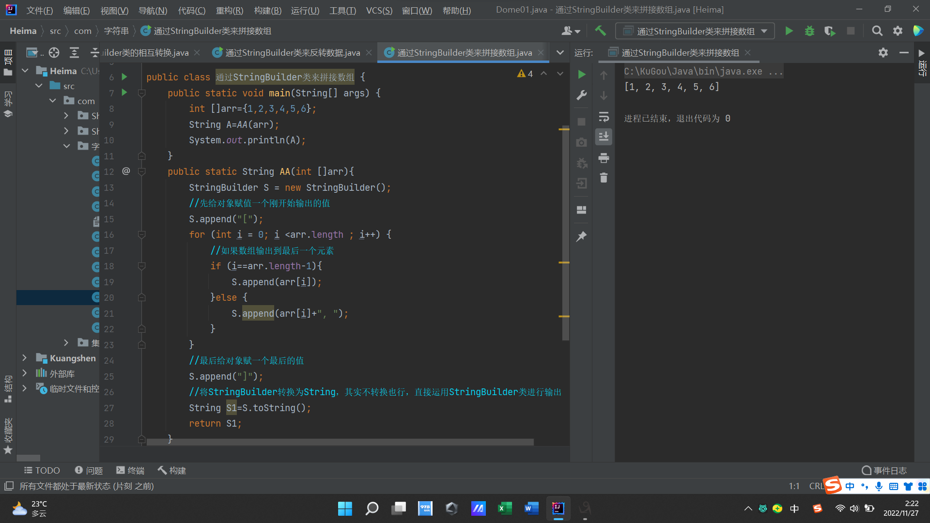
Task: Click the print output icon
Action: click(x=604, y=158)
